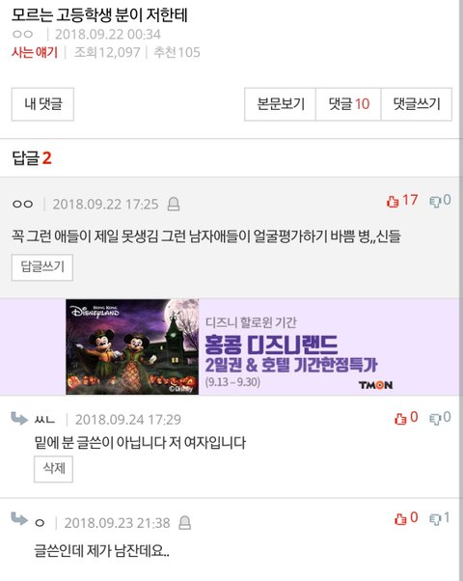Open the Hong Kong Disneyland ad image

[x=132, y=346]
